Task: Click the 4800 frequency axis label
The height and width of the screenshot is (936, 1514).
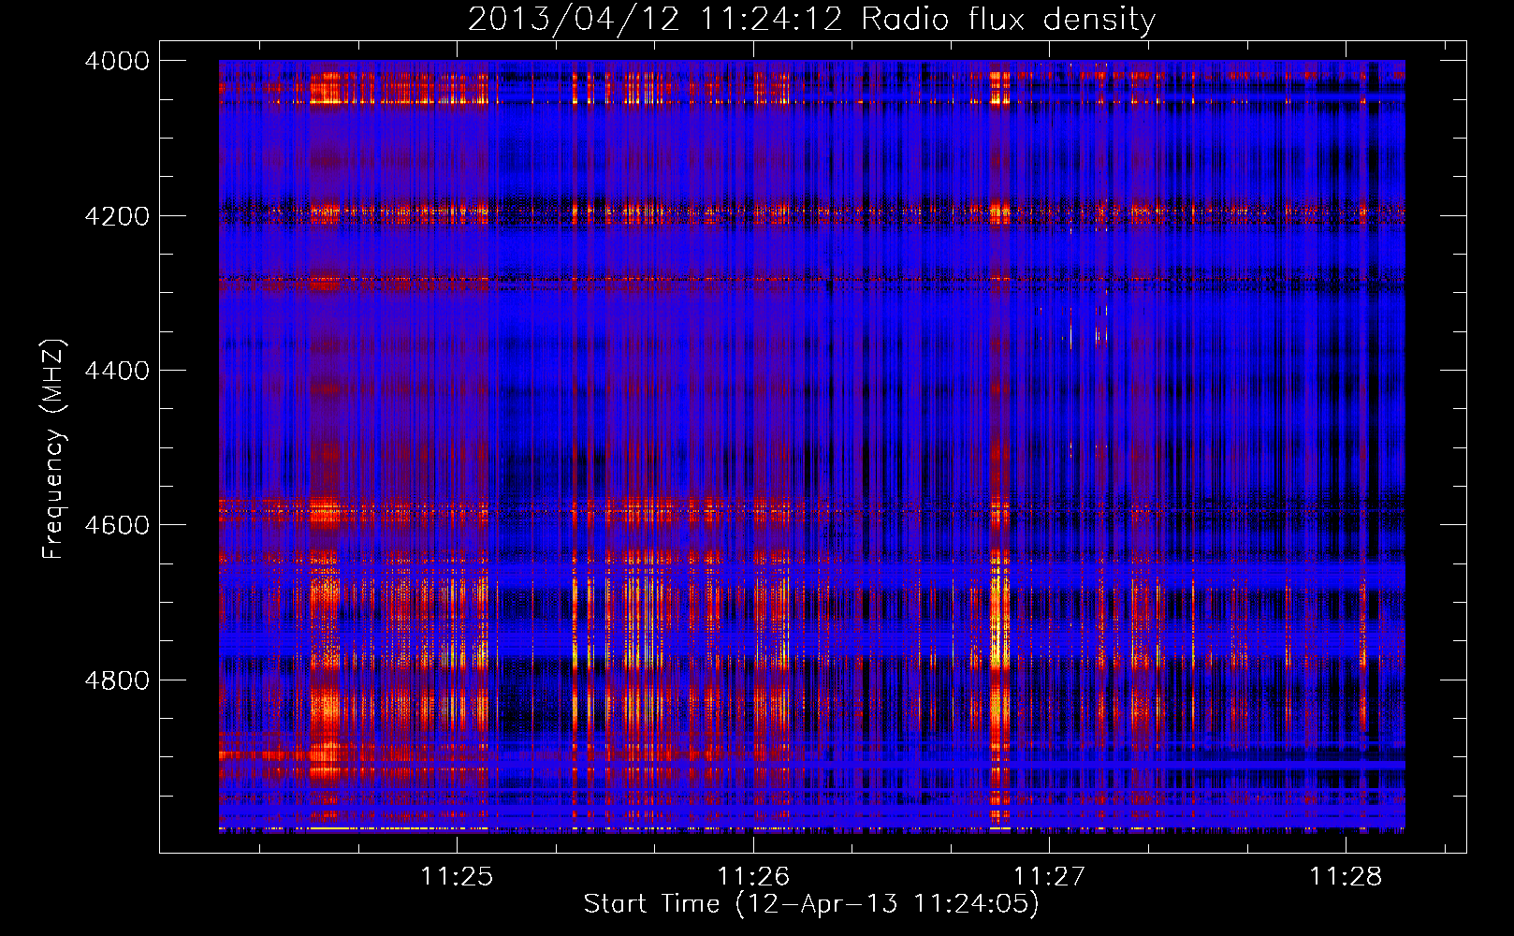Action: (117, 680)
